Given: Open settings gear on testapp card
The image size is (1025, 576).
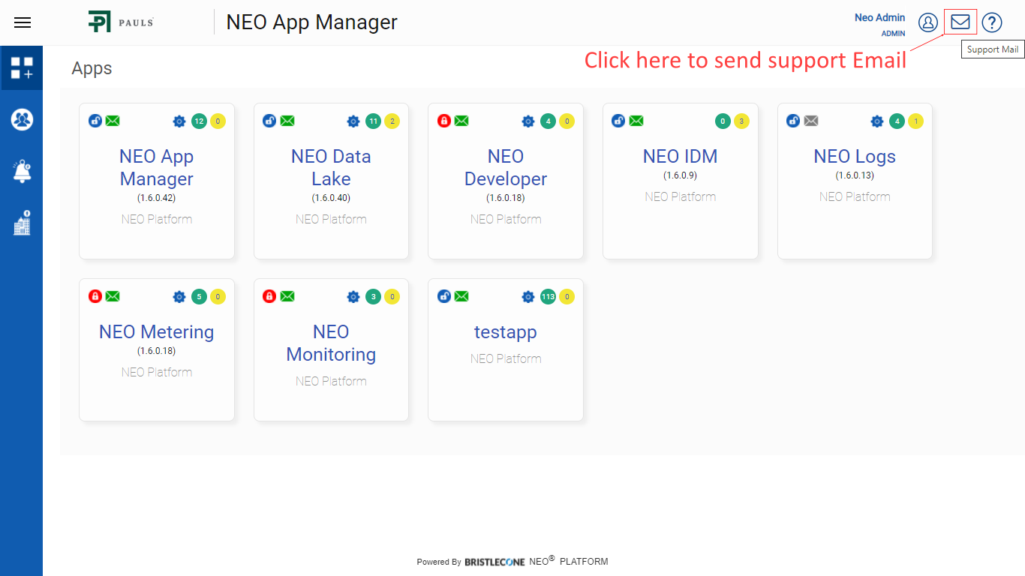Looking at the screenshot, I should [528, 297].
